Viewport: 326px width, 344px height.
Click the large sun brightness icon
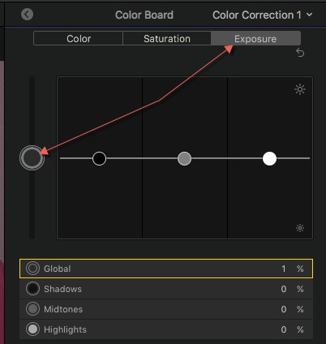point(300,89)
